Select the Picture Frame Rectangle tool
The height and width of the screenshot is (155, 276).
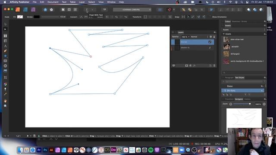click(5, 61)
